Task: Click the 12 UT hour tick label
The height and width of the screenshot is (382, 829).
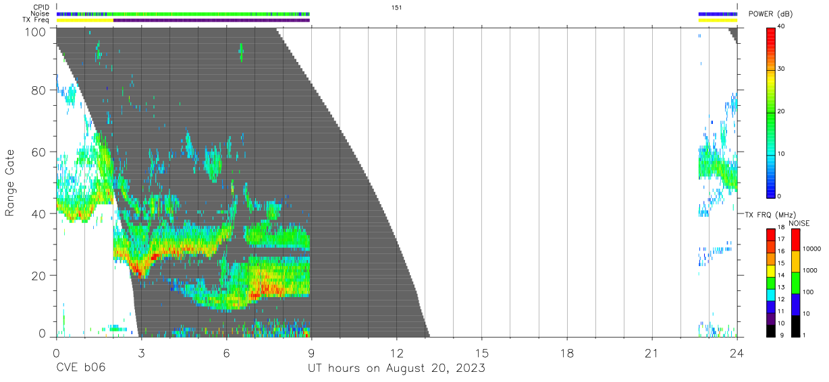Action: [397, 353]
